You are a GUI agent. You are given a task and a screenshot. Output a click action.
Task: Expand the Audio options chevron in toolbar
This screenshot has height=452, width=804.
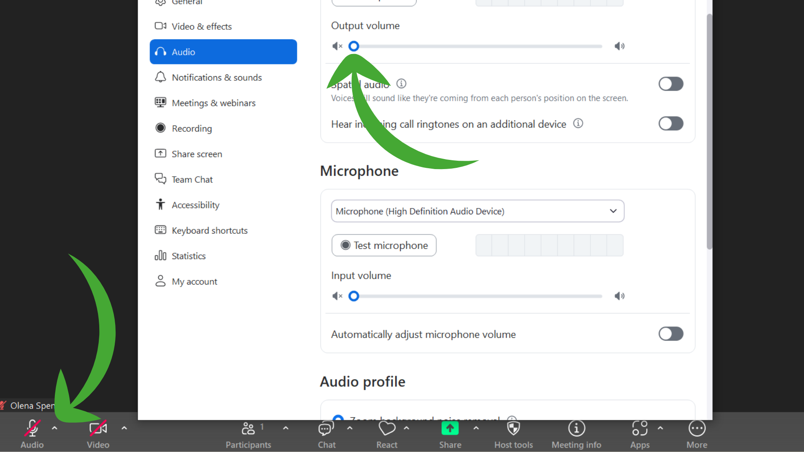tap(55, 428)
